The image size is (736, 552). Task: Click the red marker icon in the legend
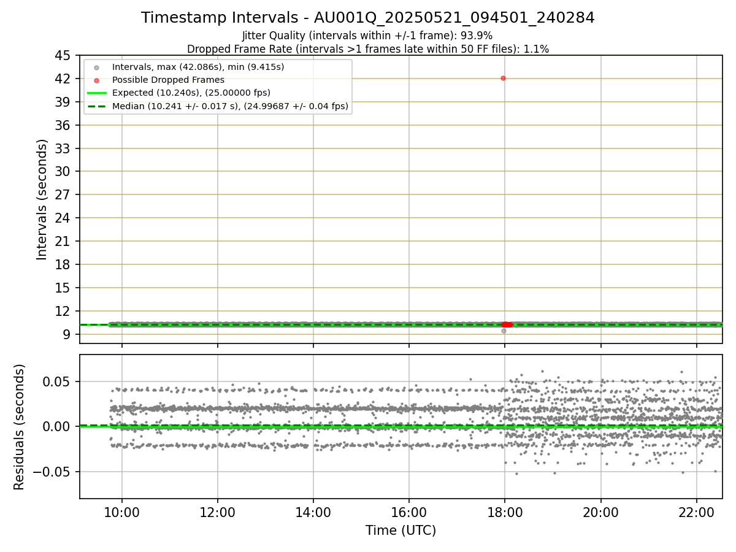(96, 80)
